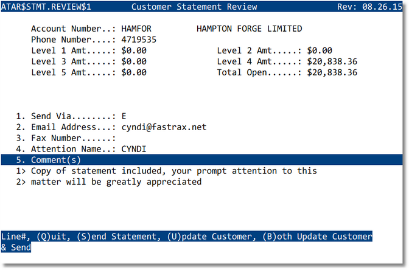409x270 pixels.
Task: Choose the (Q)uit option in prompt bar
Action: [52, 236]
